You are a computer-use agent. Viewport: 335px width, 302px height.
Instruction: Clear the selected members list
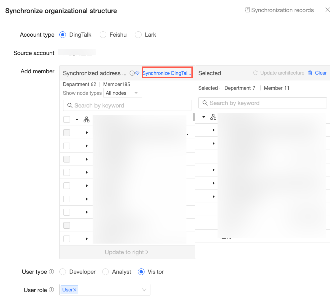coord(318,73)
